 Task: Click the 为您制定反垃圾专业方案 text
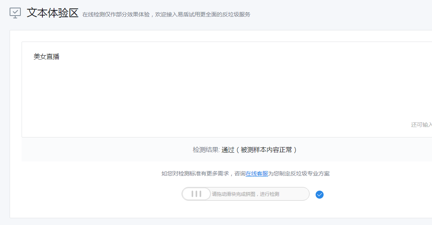[299, 173]
